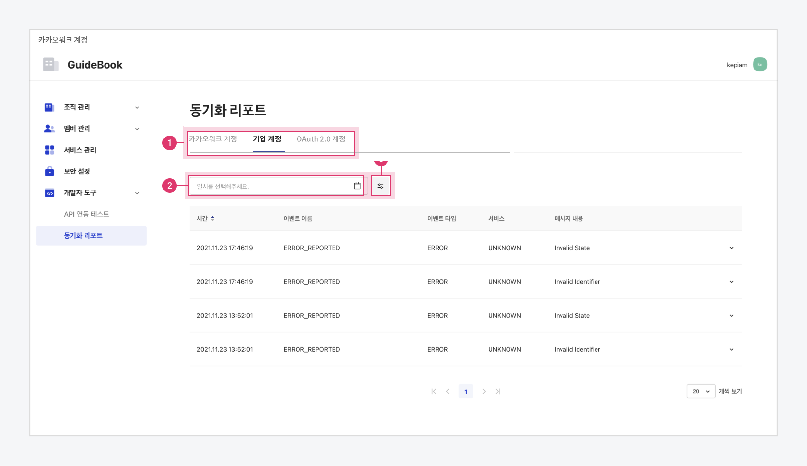Screen dimensions: 807x466
Task: Click the 멤버 관리 people icon
Action: click(x=50, y=129)
